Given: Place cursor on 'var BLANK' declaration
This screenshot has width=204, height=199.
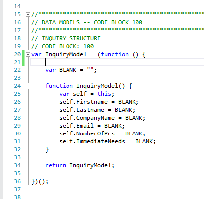Looking at the screenshot, I should click(x=71, y=70).
